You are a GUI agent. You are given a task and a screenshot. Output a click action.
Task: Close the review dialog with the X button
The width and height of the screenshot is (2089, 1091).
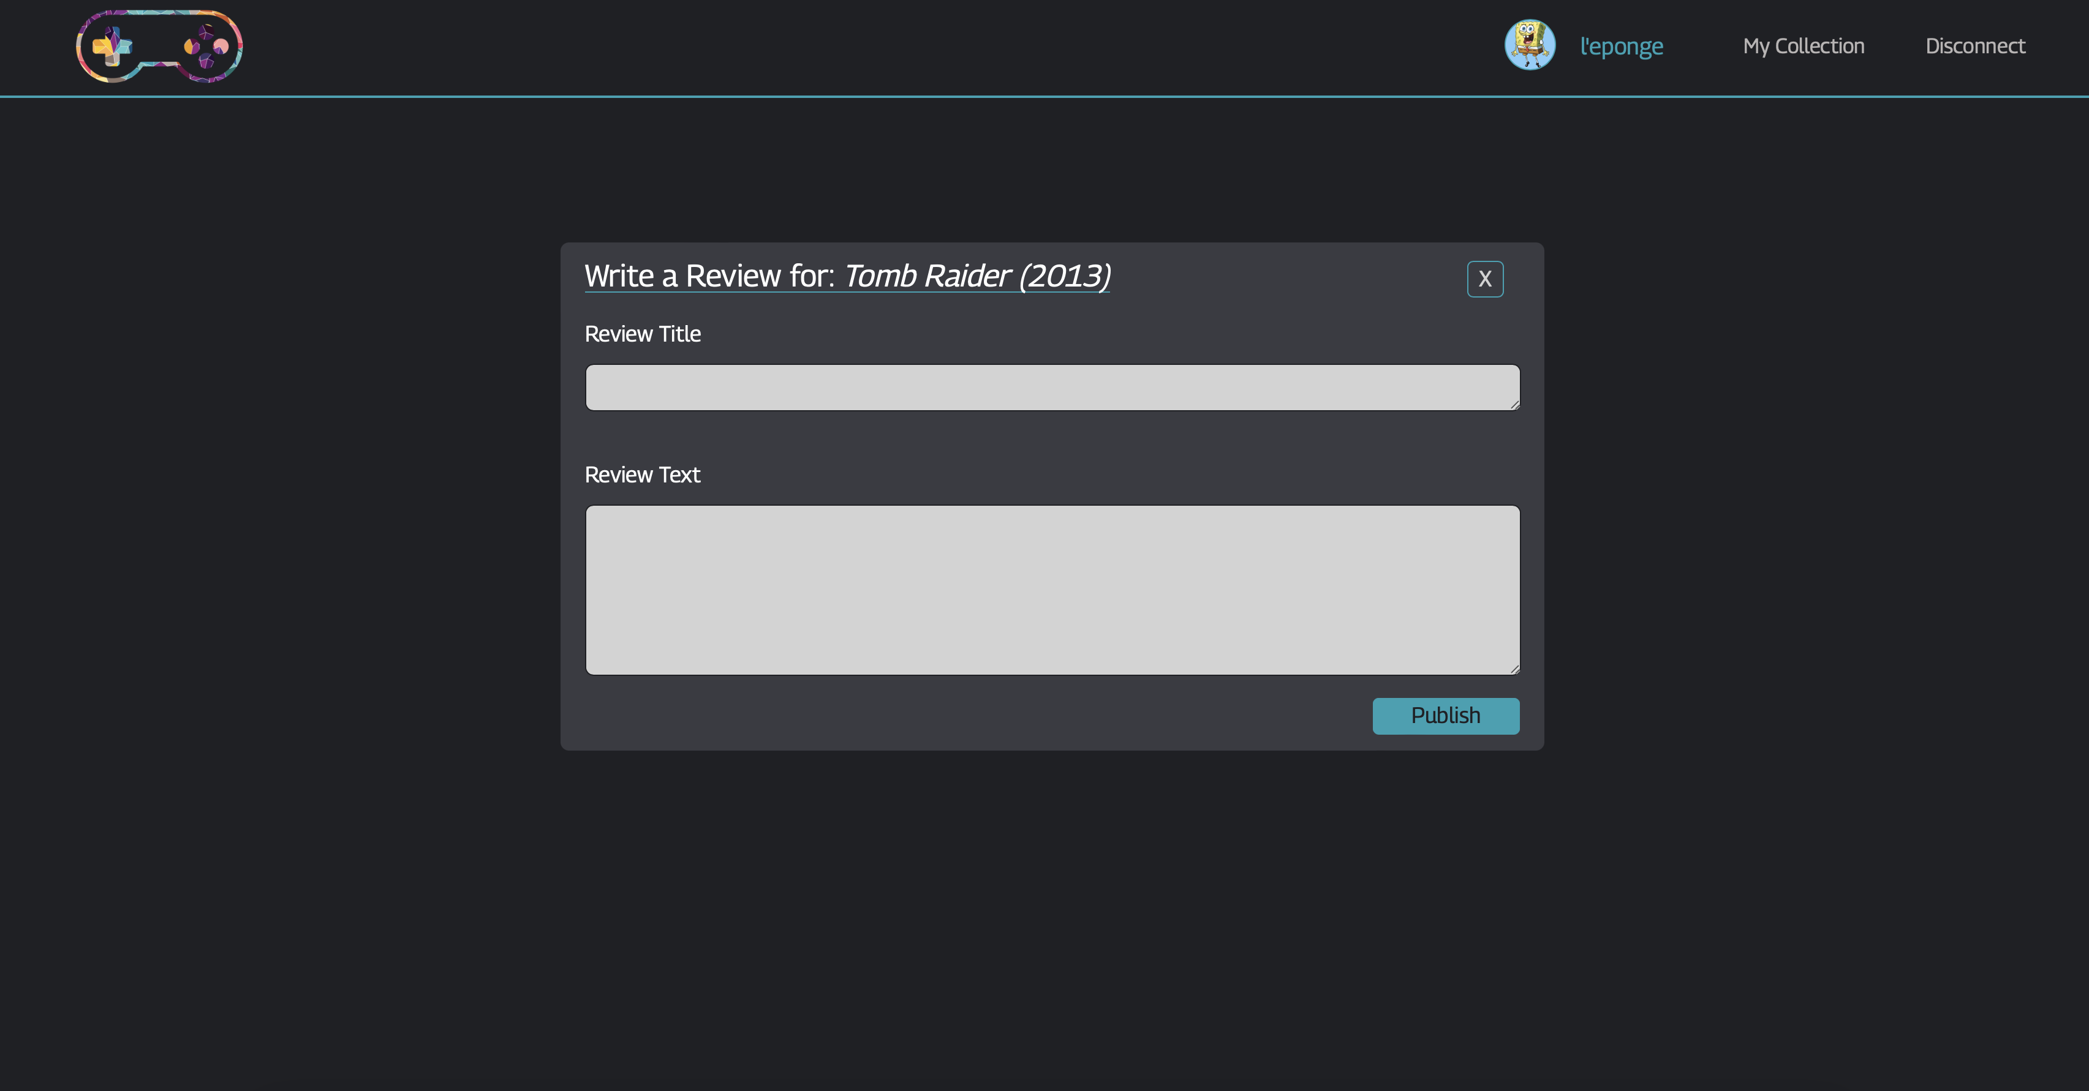1485,279
